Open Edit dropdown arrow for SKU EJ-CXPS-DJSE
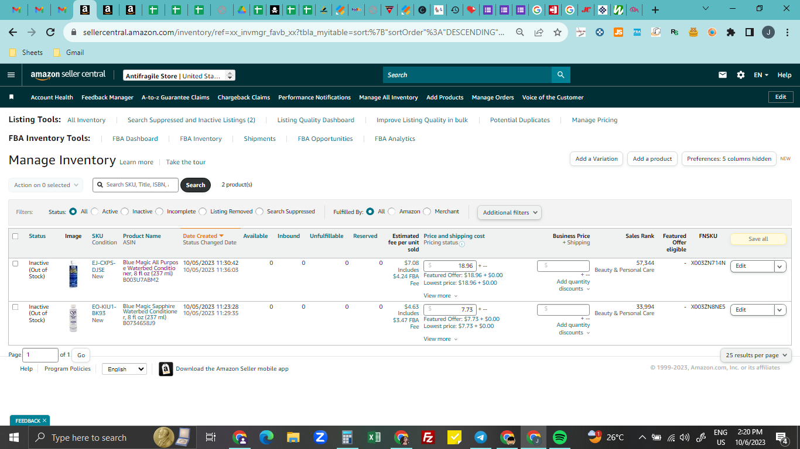Screen dimensions: 800x449 coord(780,266)
